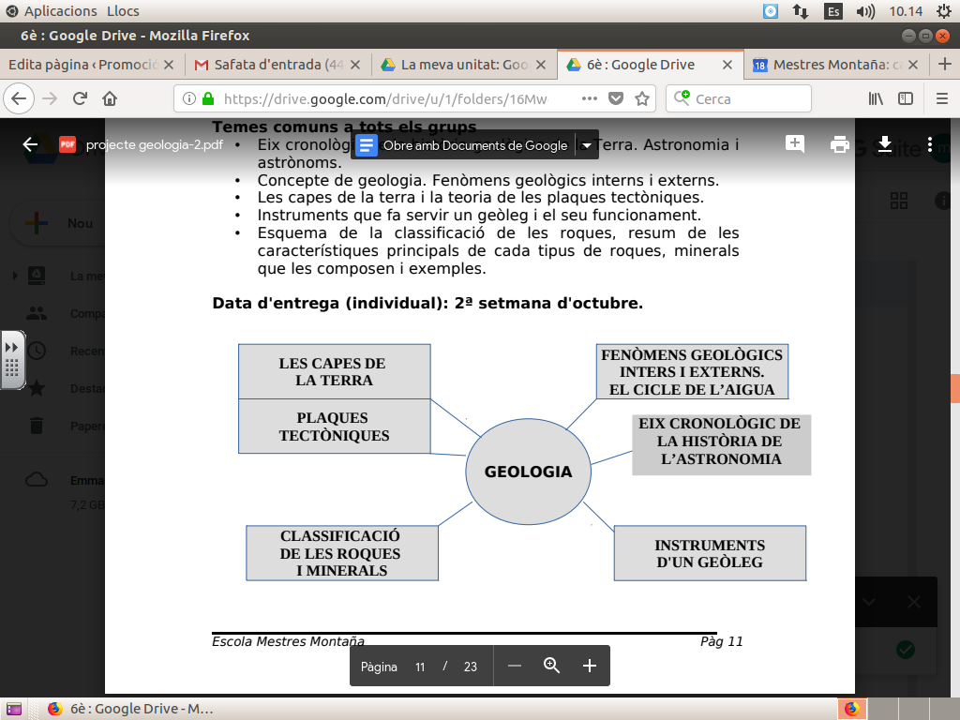Click the Pàg 11 footer text
The width and height of the screenshot is (960, 720).
pos(721,641)
